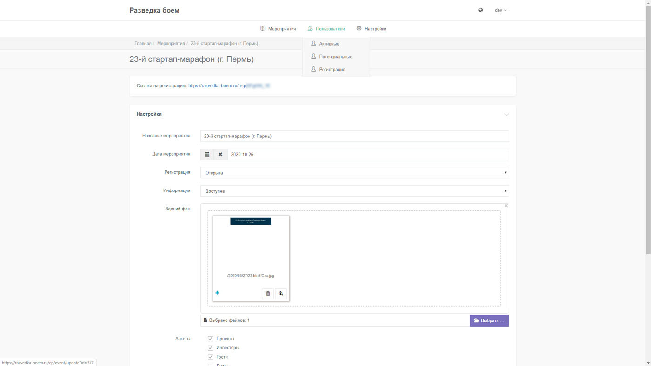Image resolution: width=651 pixels, height=366 pixels.
Task: Open the razvedka-boem registration link
Action: [229, 86]
